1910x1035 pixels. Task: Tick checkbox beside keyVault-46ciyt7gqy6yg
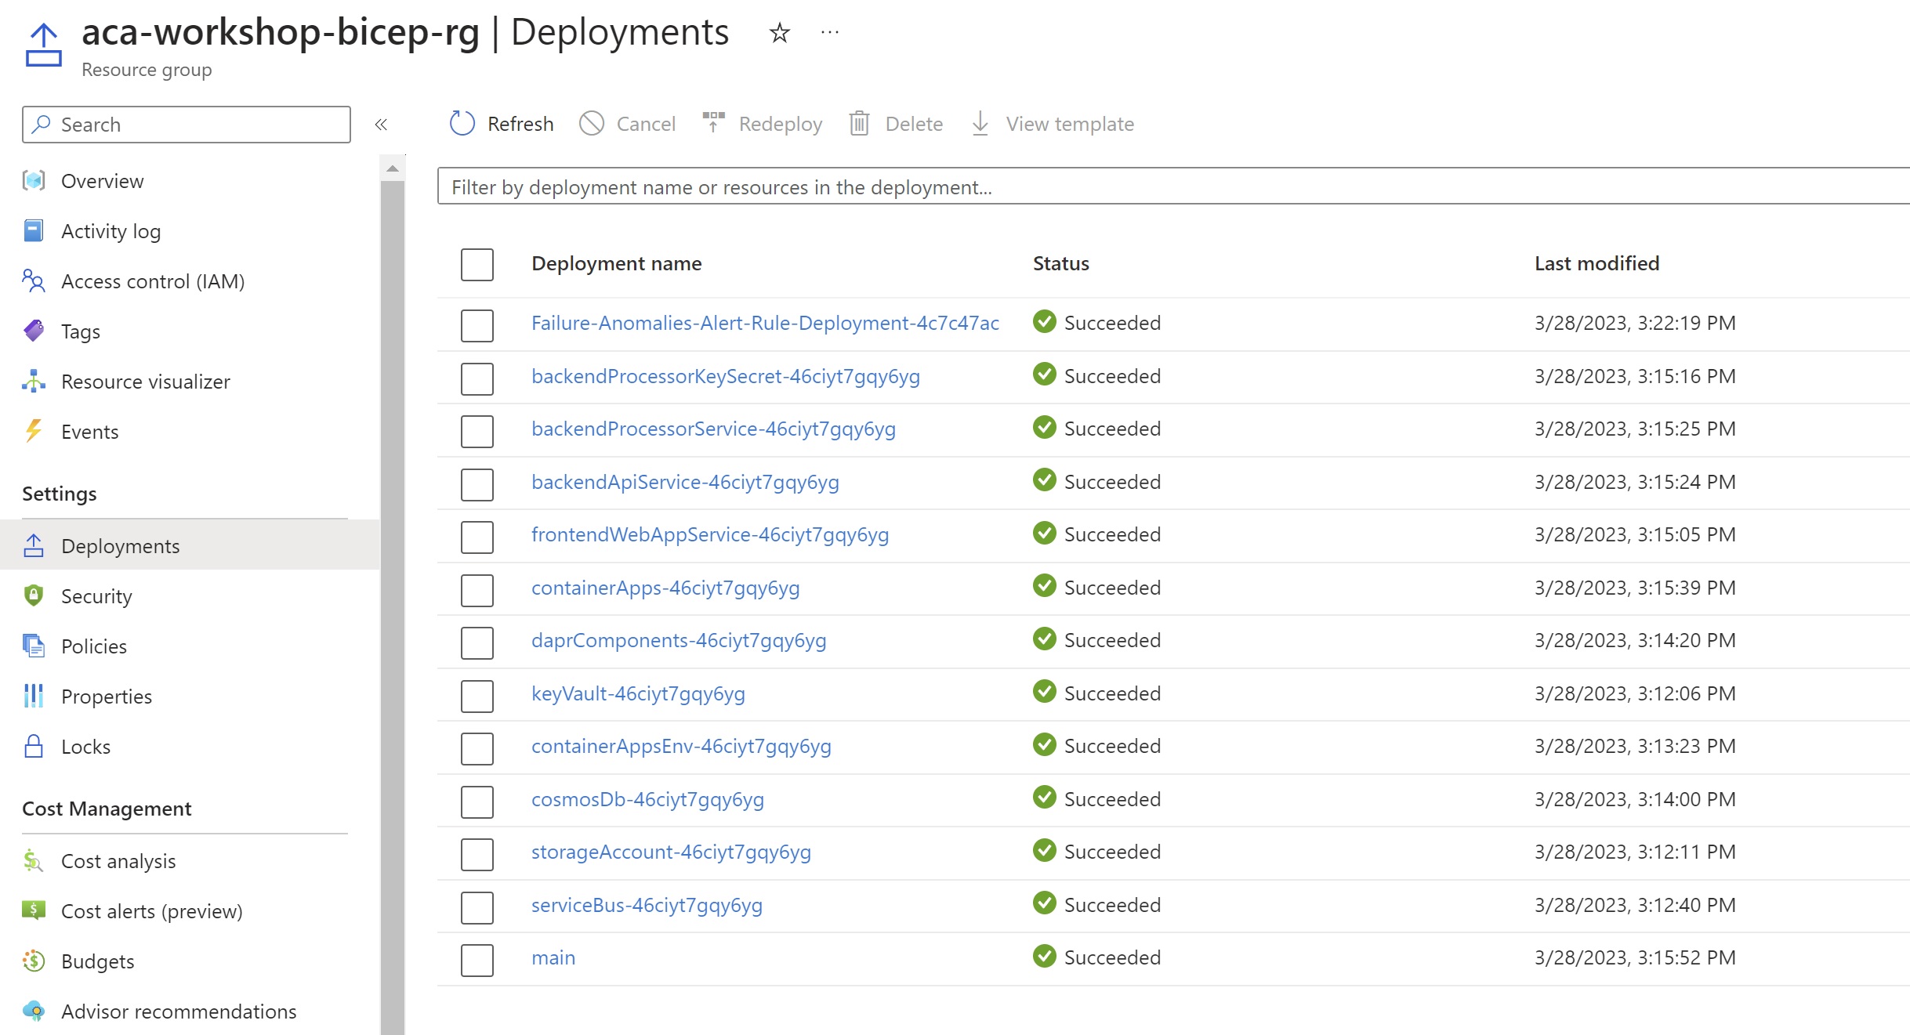coord(477,695)
